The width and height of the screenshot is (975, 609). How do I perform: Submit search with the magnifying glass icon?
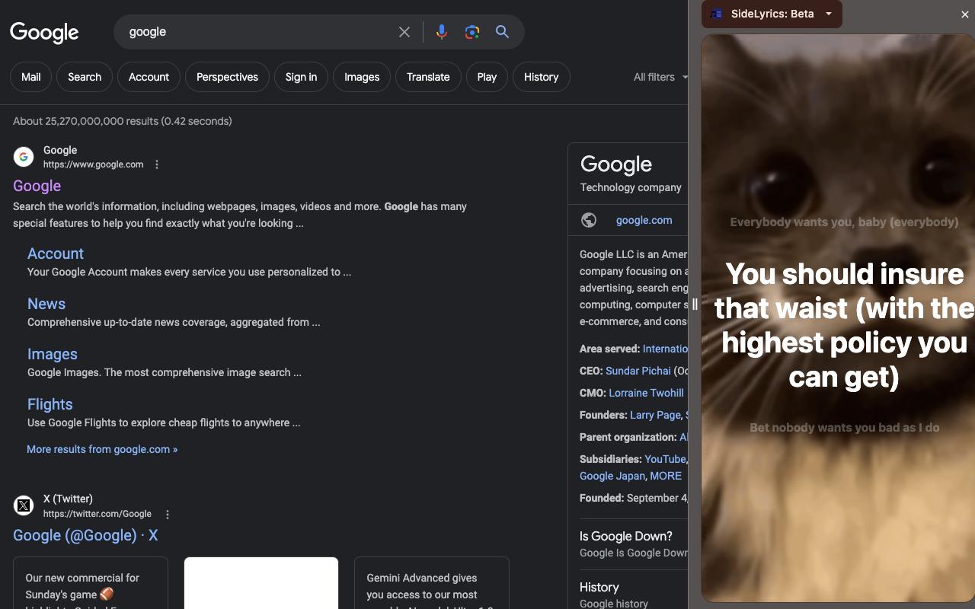pyautogui.click(x=502, y=32)
